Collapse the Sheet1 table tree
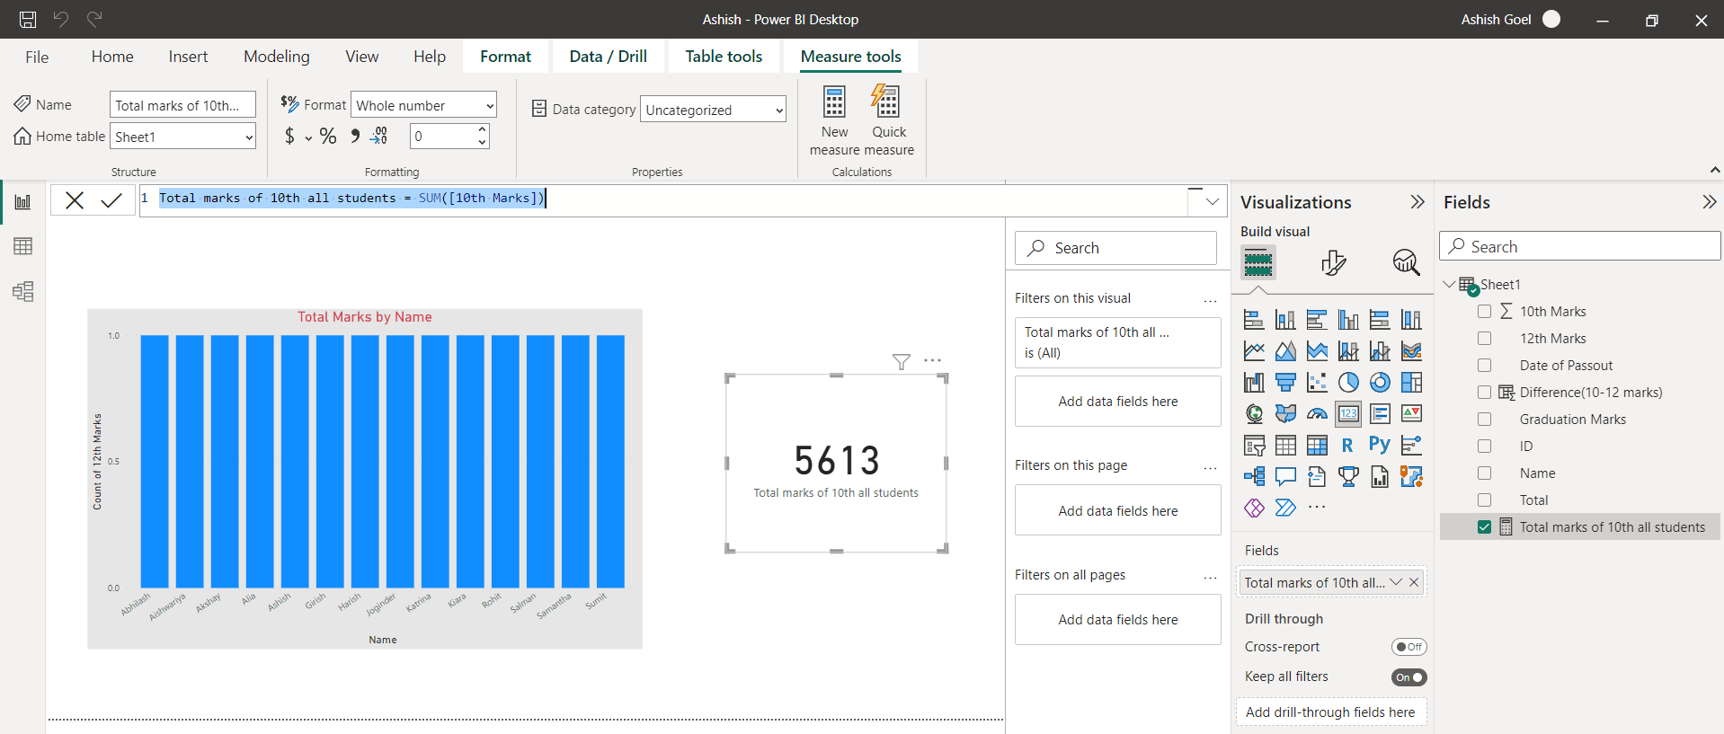The image size is (1724, 734). pyautogui.click(x=1448, y=284)
